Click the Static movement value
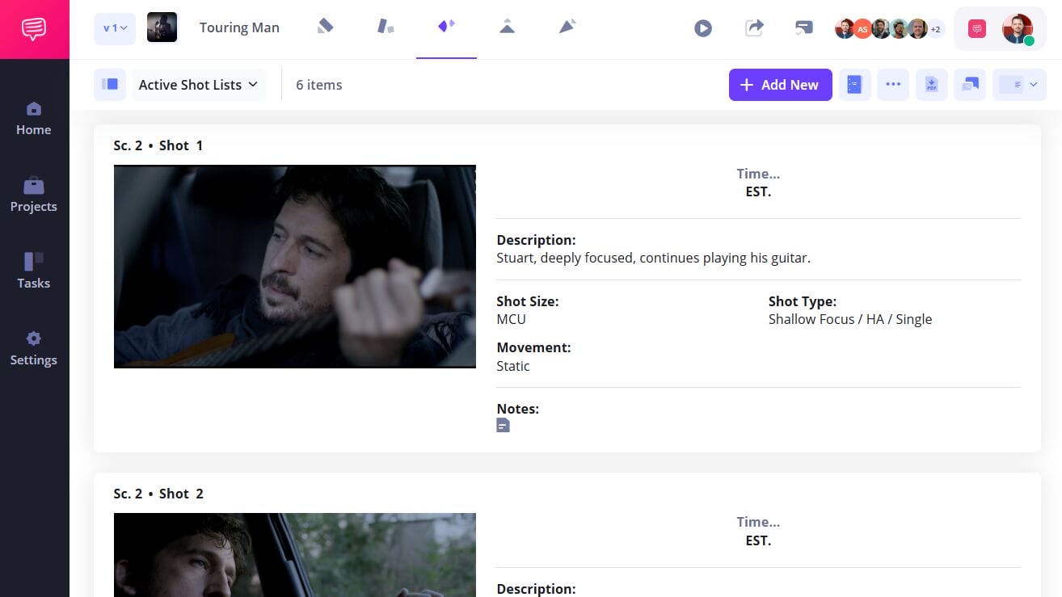Viewport: 1062px width, 597px height. pos(513,366)
